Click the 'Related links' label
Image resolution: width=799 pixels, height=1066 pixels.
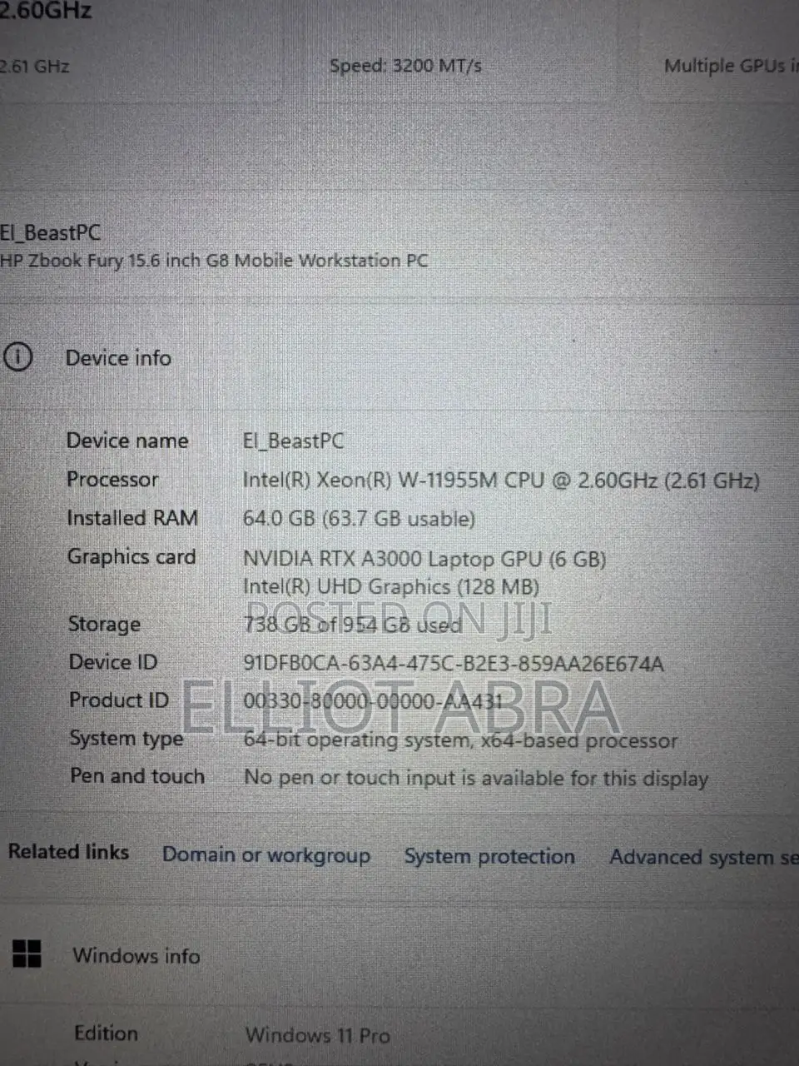[x=68, y=852]
